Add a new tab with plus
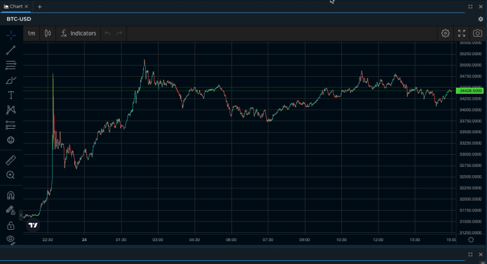This screenshot has width=487, height=264. pos(39,6)
